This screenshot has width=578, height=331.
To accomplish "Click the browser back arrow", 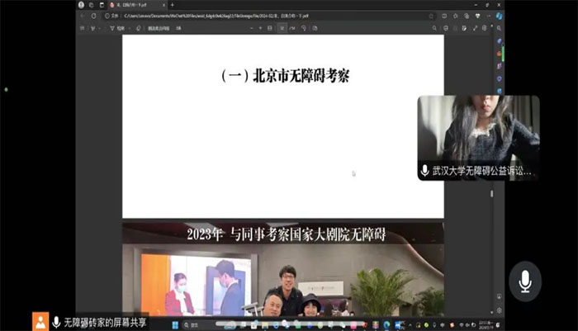I will click(82, 15).
